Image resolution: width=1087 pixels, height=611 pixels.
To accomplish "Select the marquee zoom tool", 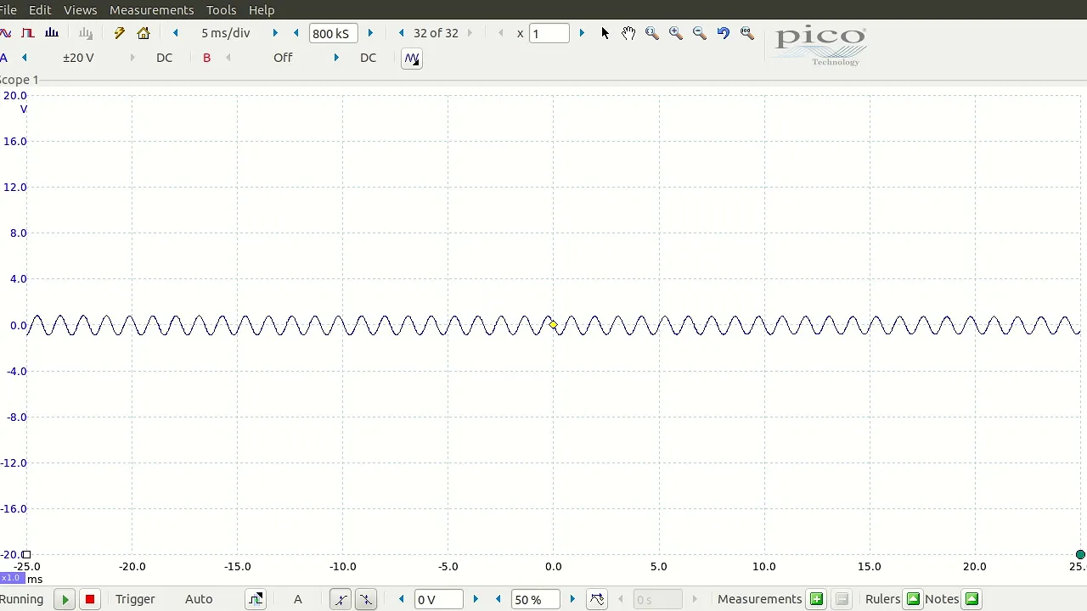I will point(652,33).
